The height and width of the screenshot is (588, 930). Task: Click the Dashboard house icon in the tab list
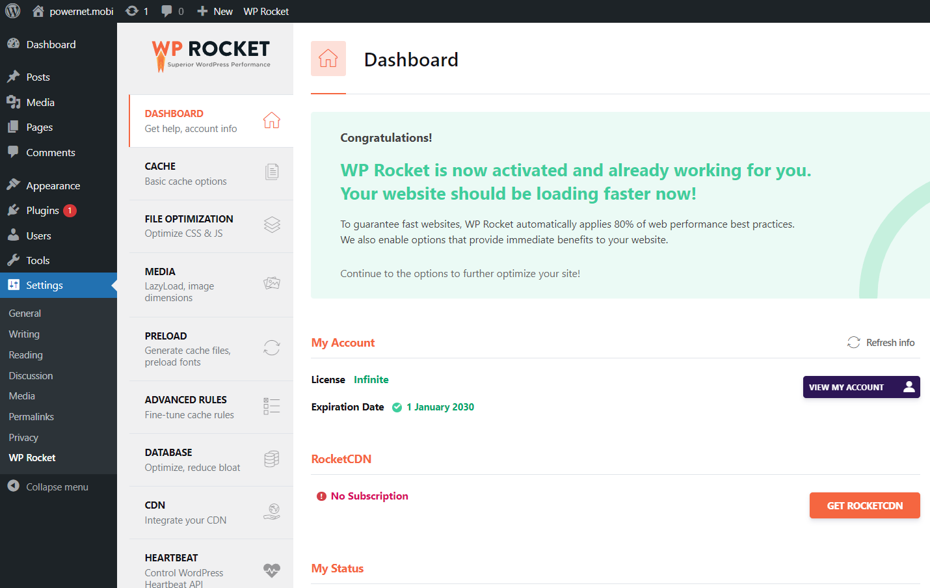coord(272,120)
